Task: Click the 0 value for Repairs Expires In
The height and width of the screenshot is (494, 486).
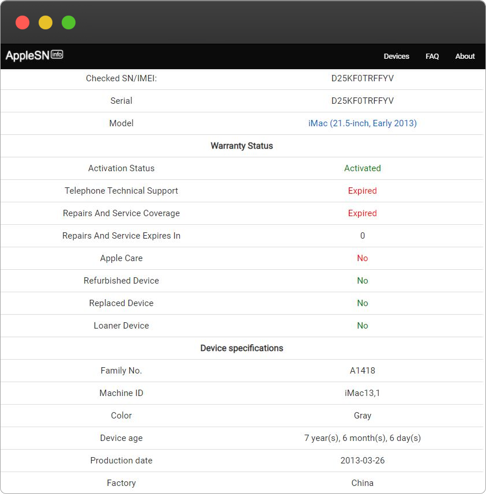Action: coord(362,236)
